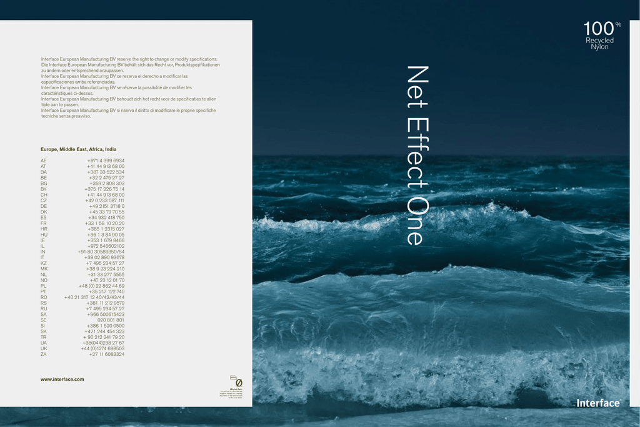Screen dimensions: 640x427
Task: Click phone number +35 217 122 740
Action: [x=106, y=292]
